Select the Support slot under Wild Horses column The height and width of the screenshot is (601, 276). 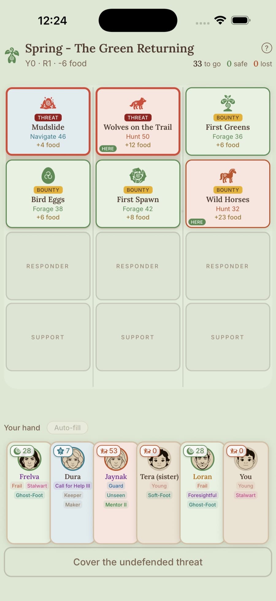[x=228, y=337]
